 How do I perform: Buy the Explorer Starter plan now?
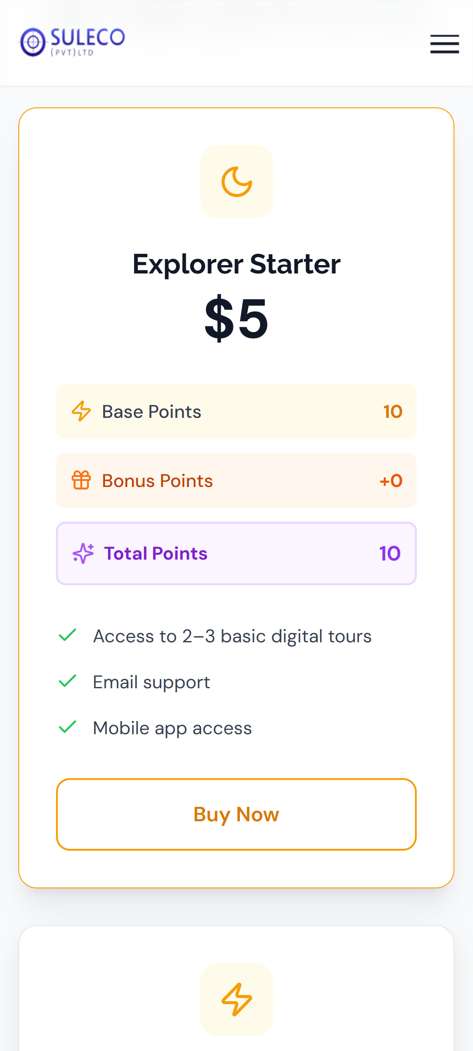[x=236, y=814]
